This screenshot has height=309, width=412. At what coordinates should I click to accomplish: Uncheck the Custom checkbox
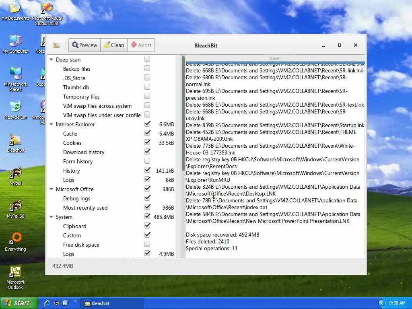click(x=147, y=235)
